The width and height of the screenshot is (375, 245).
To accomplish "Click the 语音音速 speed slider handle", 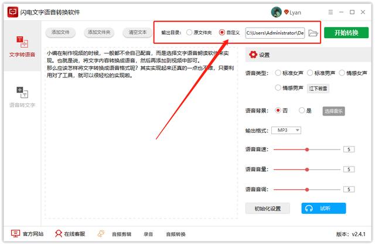I will [x=306, y=149].
